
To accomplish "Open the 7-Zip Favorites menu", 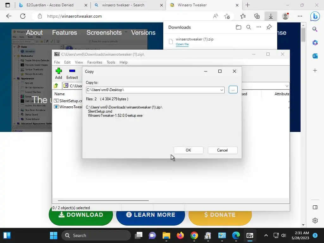I will 95,62.
